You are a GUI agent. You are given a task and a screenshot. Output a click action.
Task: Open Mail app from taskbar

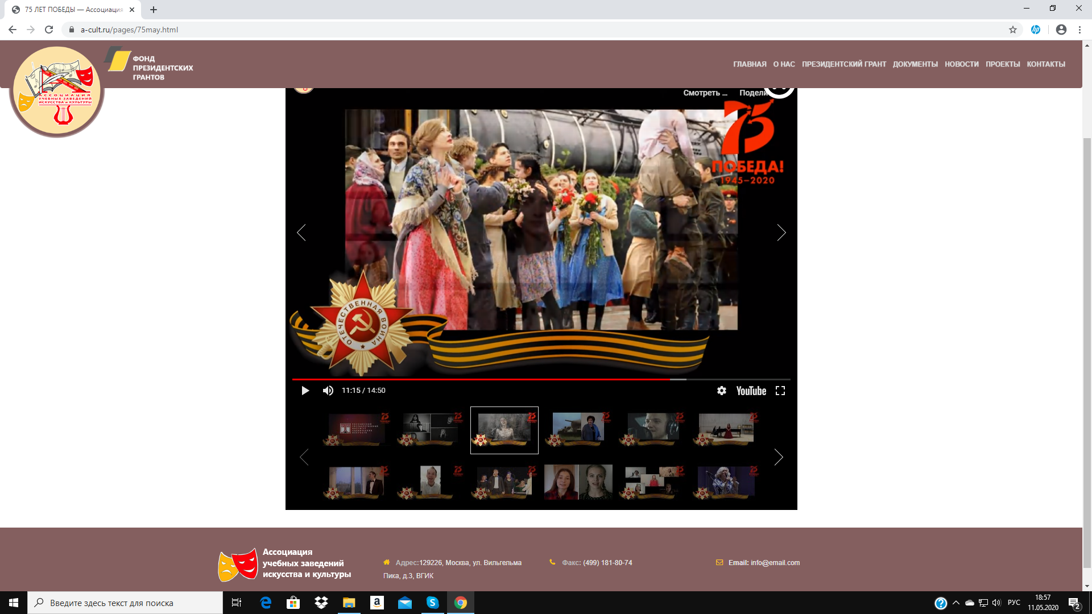pos(405,603)
